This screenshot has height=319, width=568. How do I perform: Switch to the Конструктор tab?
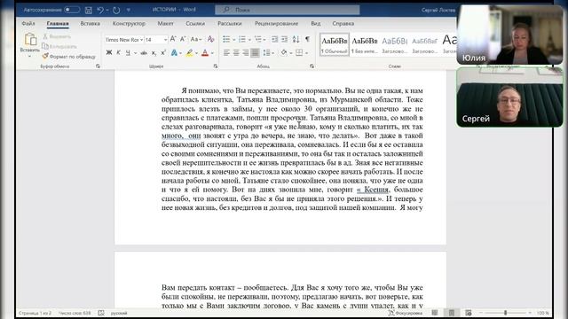129,24
